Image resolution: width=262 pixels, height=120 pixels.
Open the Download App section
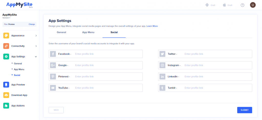[x=19, y=95]
